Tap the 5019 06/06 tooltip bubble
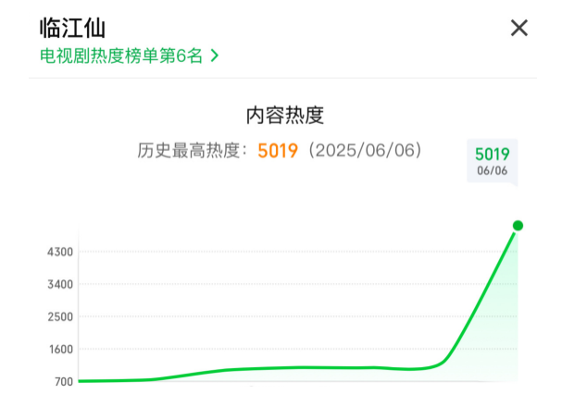 [492, 162]
